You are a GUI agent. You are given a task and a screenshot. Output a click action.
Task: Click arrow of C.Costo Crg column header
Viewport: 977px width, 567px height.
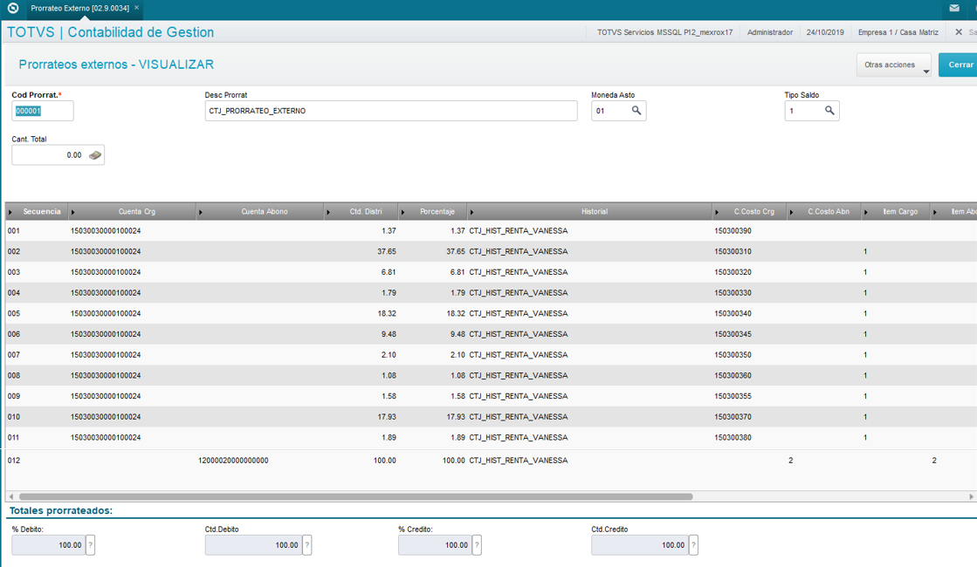pos(717,212)
